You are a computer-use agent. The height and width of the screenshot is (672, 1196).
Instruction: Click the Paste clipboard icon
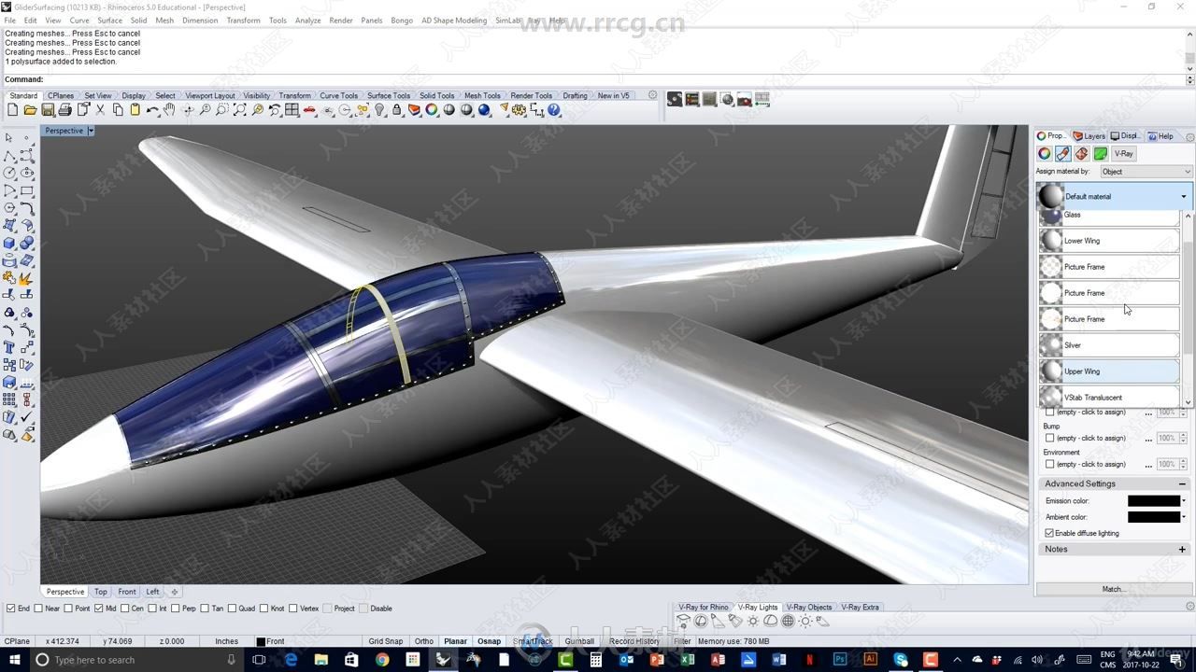click(x=135, y=110)
